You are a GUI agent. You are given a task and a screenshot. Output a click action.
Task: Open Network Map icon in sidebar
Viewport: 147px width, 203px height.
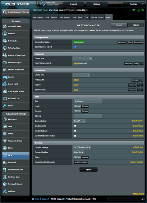click(5, 26)
